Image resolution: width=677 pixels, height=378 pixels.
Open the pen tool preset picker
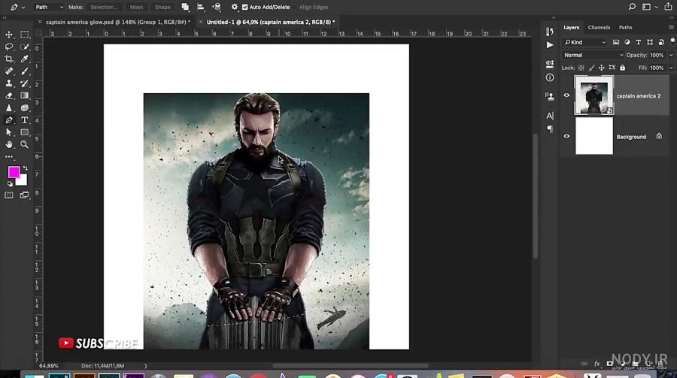point(17,7)
